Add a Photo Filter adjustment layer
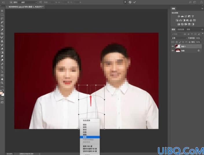 [188, 20]
